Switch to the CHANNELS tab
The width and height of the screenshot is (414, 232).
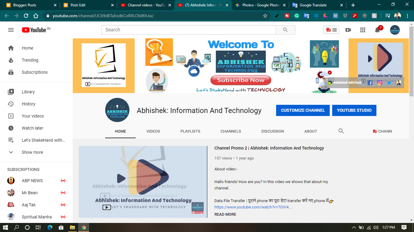pyautogui.click(x=231, y=131)
